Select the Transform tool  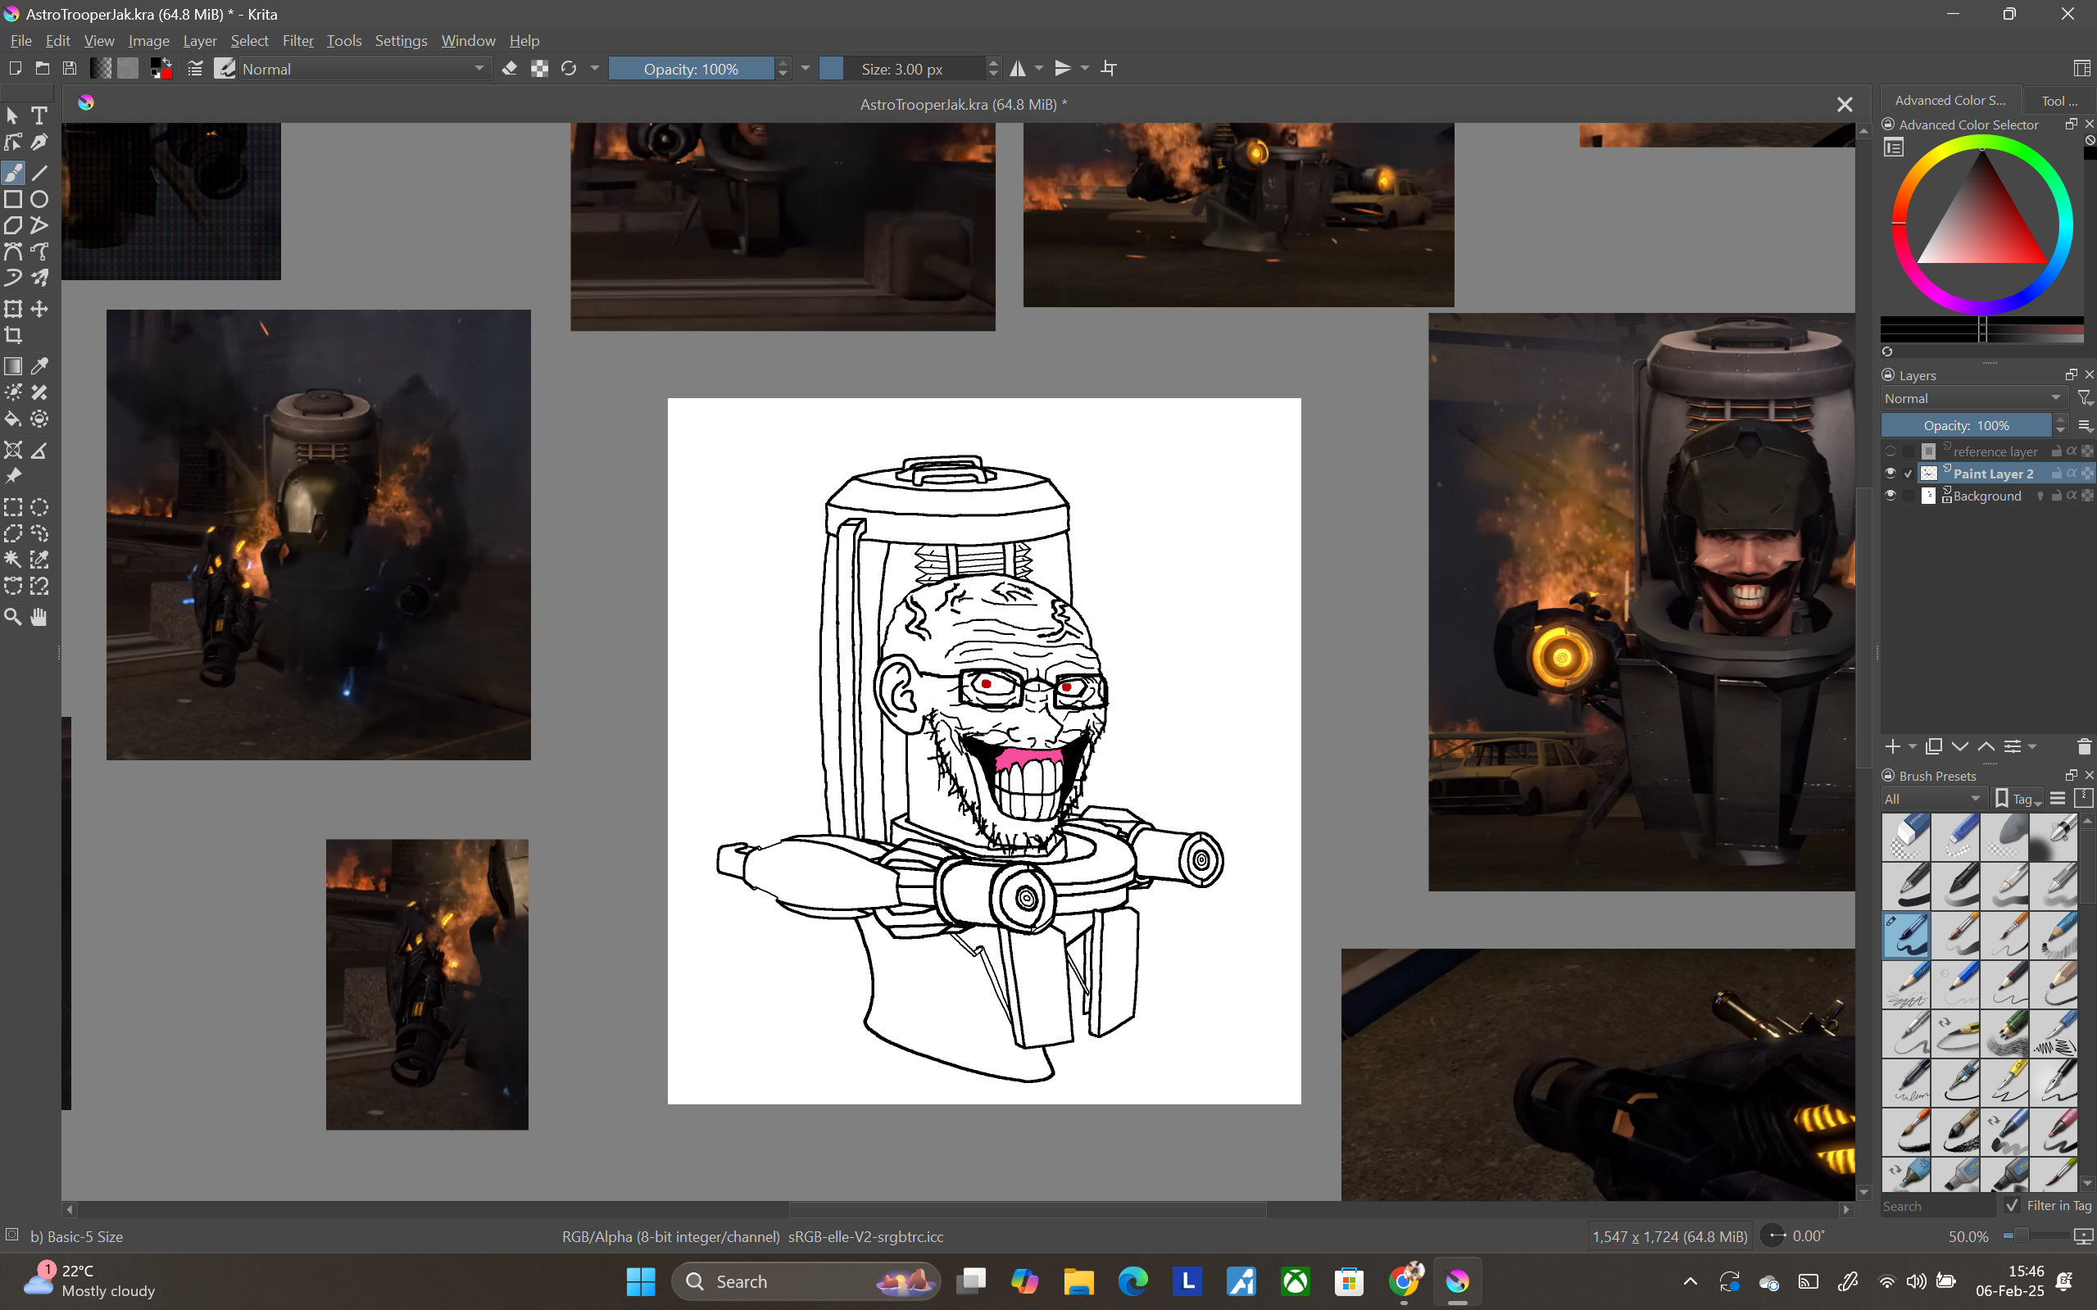[13, 310]
